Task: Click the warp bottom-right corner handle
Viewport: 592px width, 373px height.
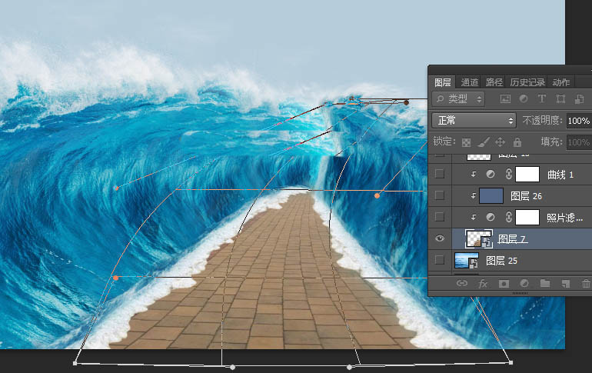Action: pyautogui.click(x=511, y=362)
